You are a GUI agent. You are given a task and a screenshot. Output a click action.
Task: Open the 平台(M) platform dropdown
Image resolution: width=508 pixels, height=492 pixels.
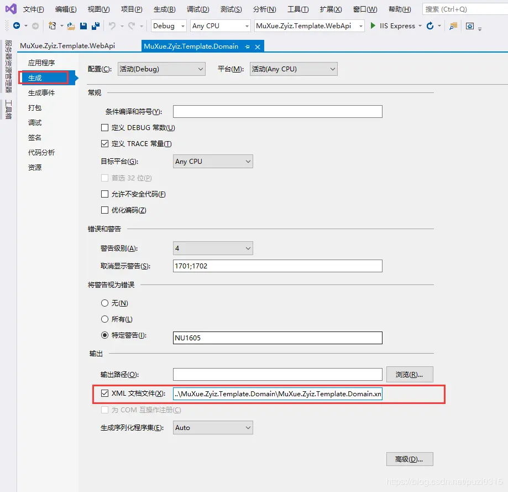coord(294,69)
